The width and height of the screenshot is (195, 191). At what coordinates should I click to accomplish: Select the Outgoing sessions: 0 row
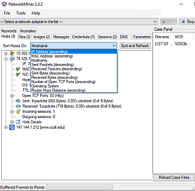(x=39, y=117)
